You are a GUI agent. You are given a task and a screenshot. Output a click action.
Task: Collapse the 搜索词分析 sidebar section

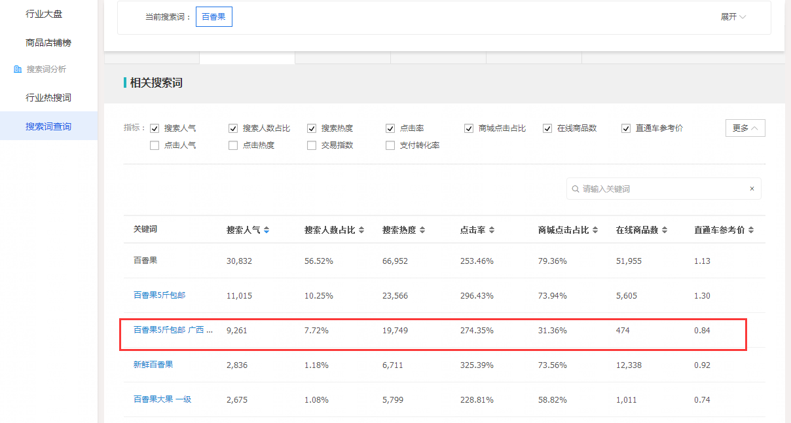pos(46,69)
